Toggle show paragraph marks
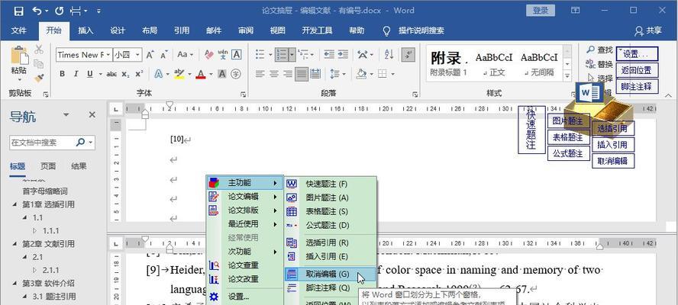Image resolution: width=678 pixels, height=305 pixels. [408, 54]
